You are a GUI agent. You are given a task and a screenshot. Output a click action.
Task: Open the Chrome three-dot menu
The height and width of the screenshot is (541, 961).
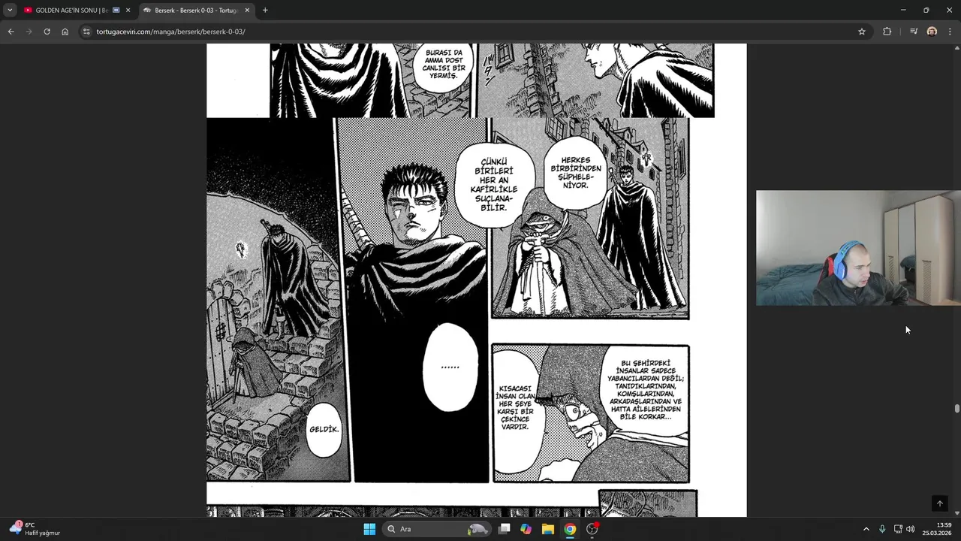(x=950, y=32)
